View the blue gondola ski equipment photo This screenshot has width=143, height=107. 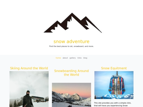(114, 85)
